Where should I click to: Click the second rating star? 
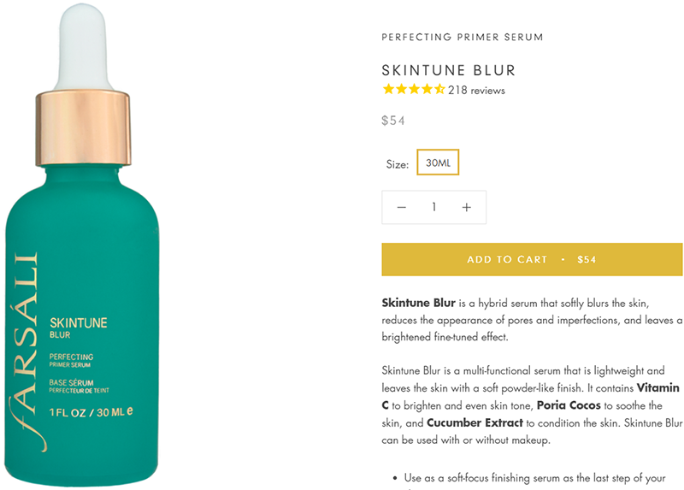[401, 90]
